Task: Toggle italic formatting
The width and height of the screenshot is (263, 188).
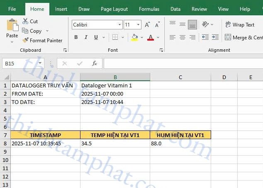Action: (x=86, y=37)
